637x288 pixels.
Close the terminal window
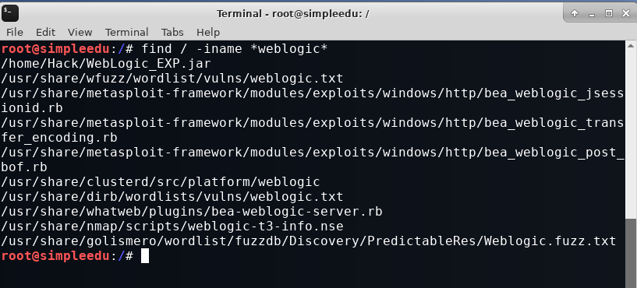[x=625, y=13]
